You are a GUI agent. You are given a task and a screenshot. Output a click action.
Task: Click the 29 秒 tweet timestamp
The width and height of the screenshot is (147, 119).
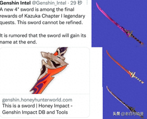(x=76, y=3)
